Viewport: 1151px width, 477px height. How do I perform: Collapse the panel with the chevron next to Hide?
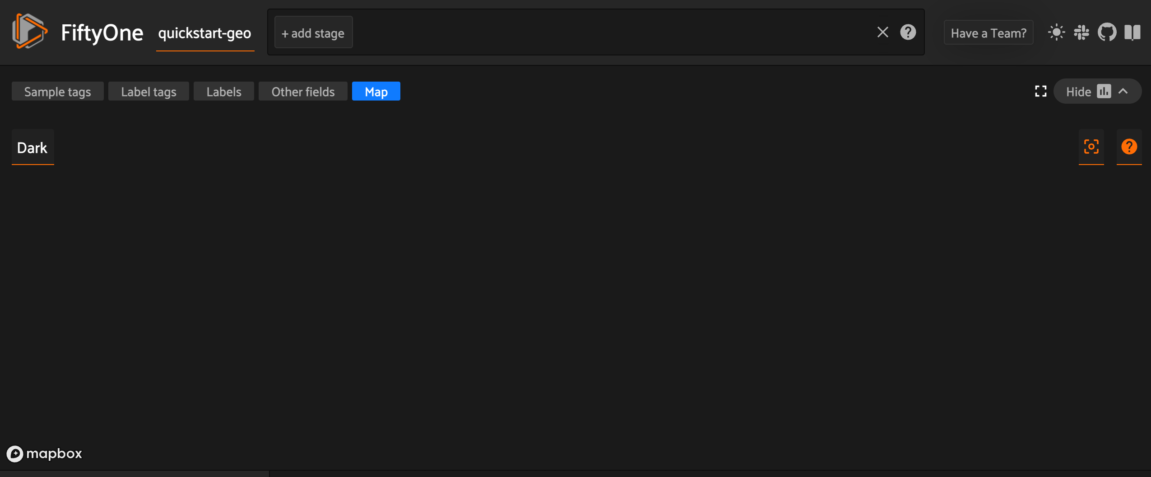click(x=1123, y=91)
